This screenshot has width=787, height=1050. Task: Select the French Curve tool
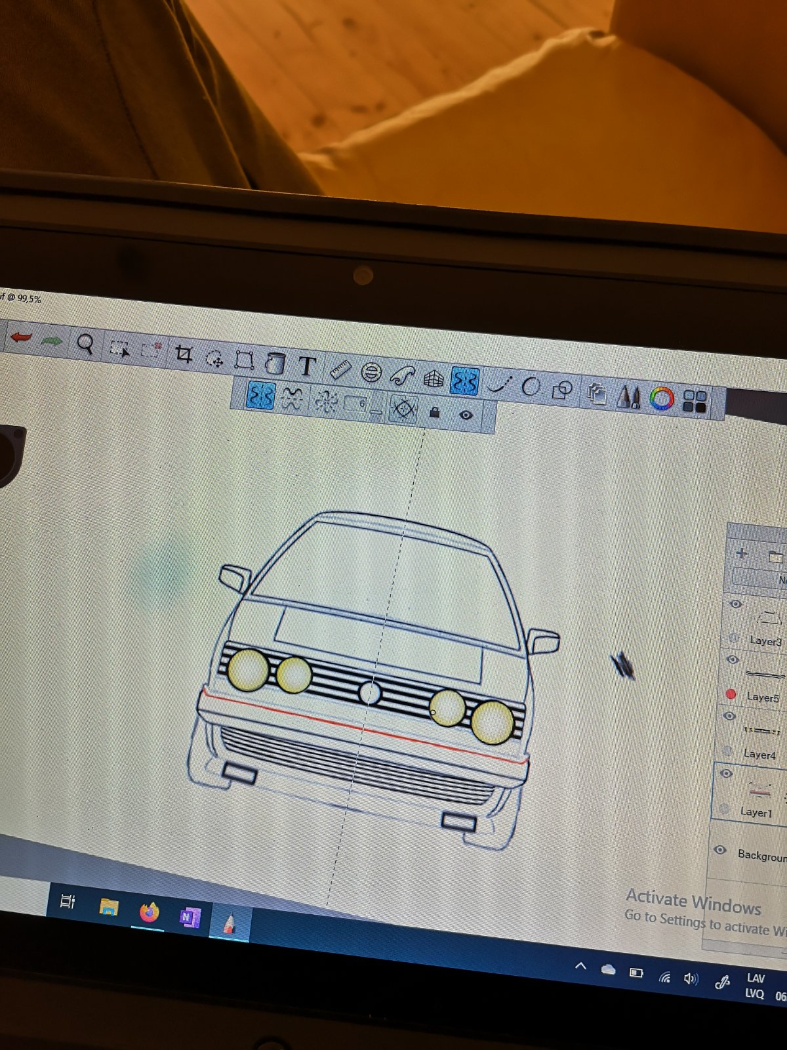[x=403, y=375]
